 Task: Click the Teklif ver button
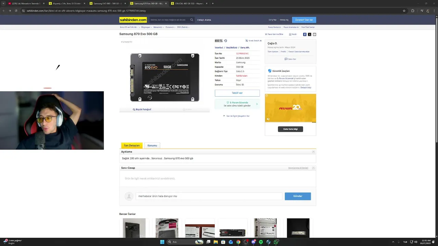(x=237, y=93)
